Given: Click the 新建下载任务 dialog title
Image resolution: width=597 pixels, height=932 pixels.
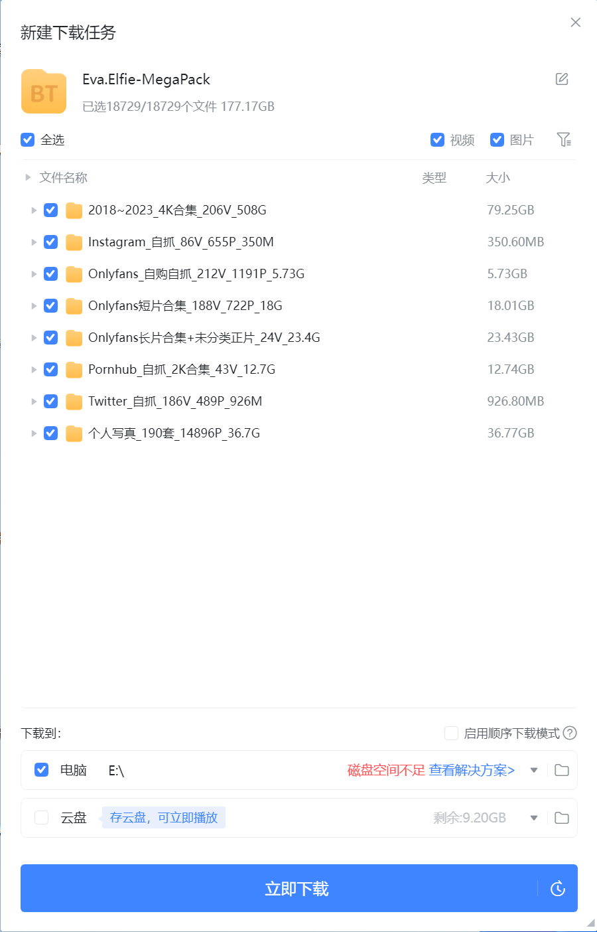Looking at the screenshot, I should click(x=68, y=33).
